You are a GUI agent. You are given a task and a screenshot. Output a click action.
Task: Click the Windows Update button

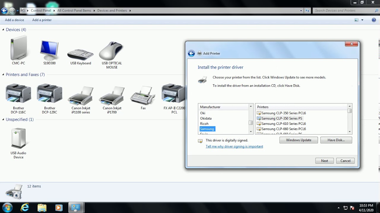coord(299,140)
